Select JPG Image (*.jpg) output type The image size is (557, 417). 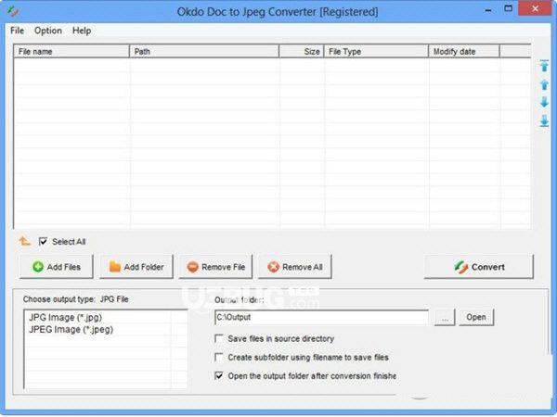coord(65,317)
